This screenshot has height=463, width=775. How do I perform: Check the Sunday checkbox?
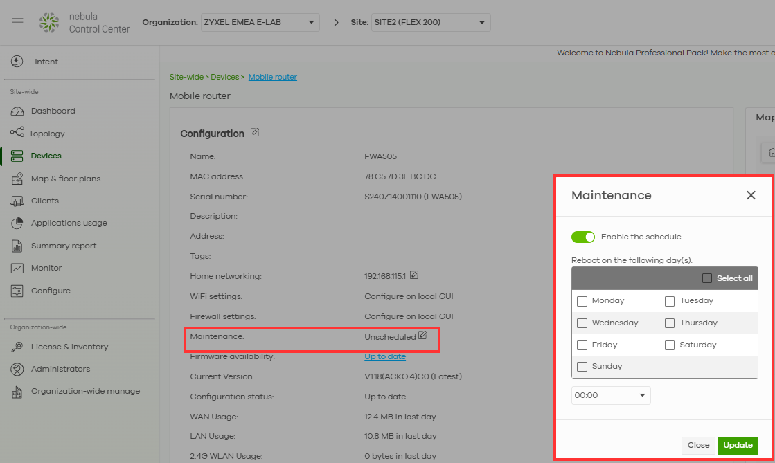tap(582, 367)
